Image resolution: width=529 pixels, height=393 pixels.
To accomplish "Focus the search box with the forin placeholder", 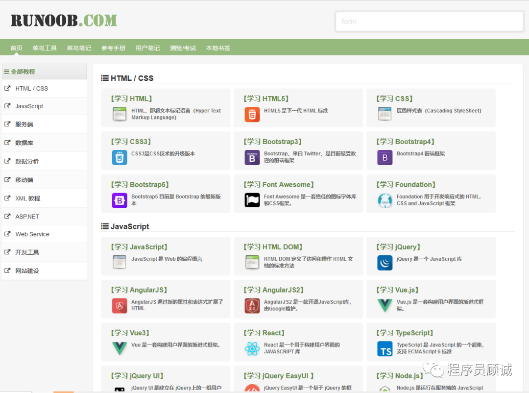I will pyautogui.click(x=430, y=22).
